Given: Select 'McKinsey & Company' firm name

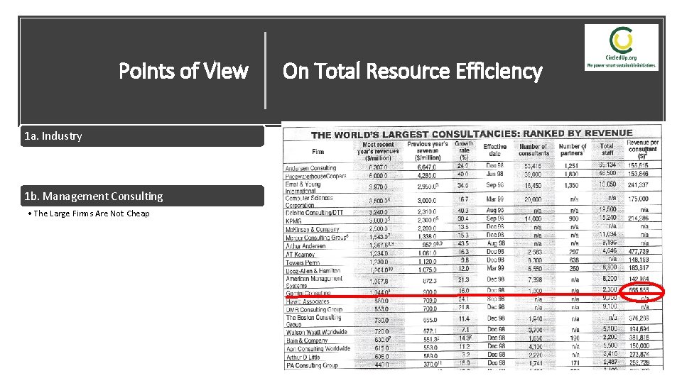Looking at the screenshot, I should [x=313, y=229].
